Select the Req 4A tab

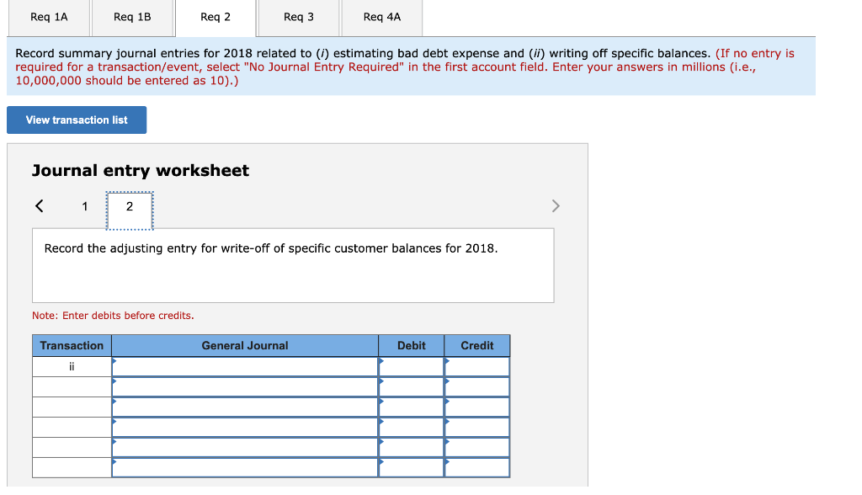[x=381, y=17]
